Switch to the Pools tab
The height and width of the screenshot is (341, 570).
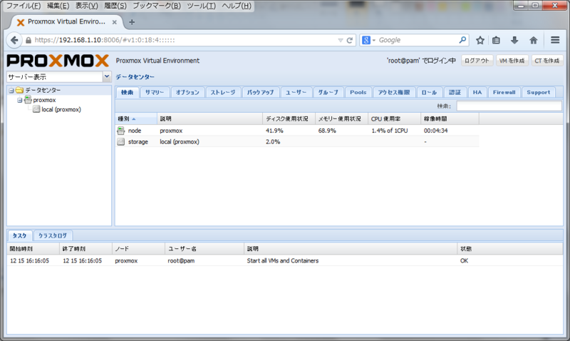tap(358, 93)
